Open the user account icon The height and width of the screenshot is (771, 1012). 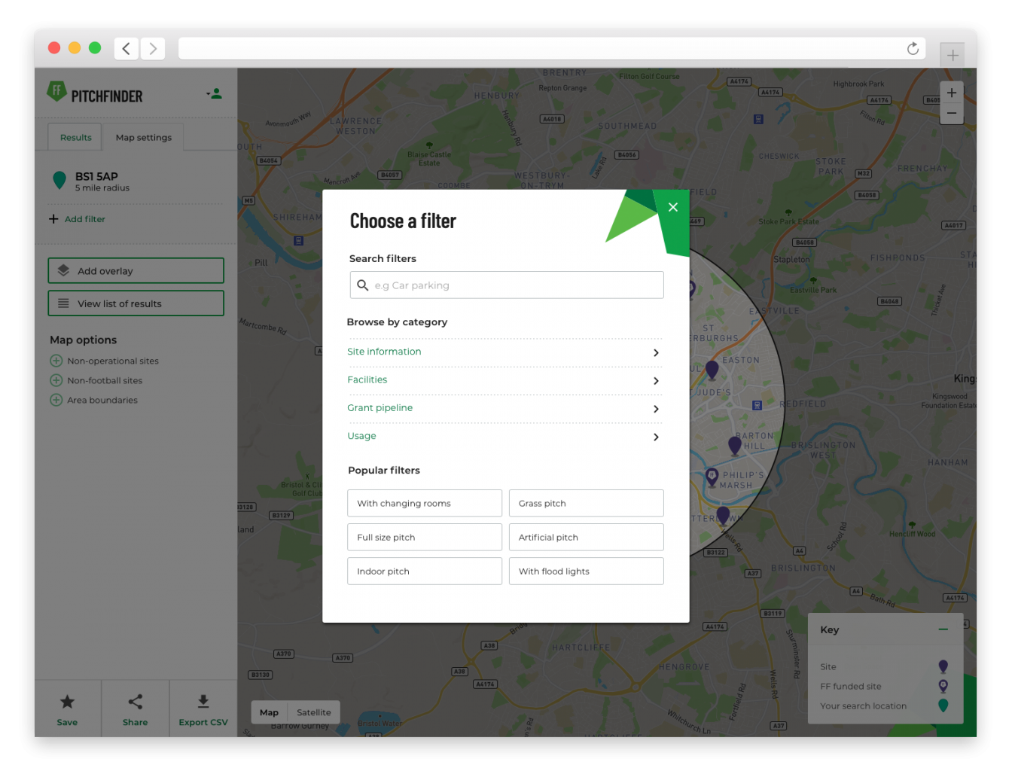pyautogui.click(x=215, y=93)
